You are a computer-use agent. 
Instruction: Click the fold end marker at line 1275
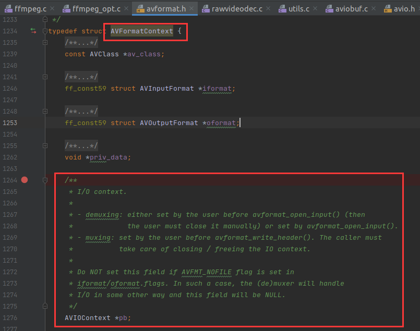coord(45,306)
